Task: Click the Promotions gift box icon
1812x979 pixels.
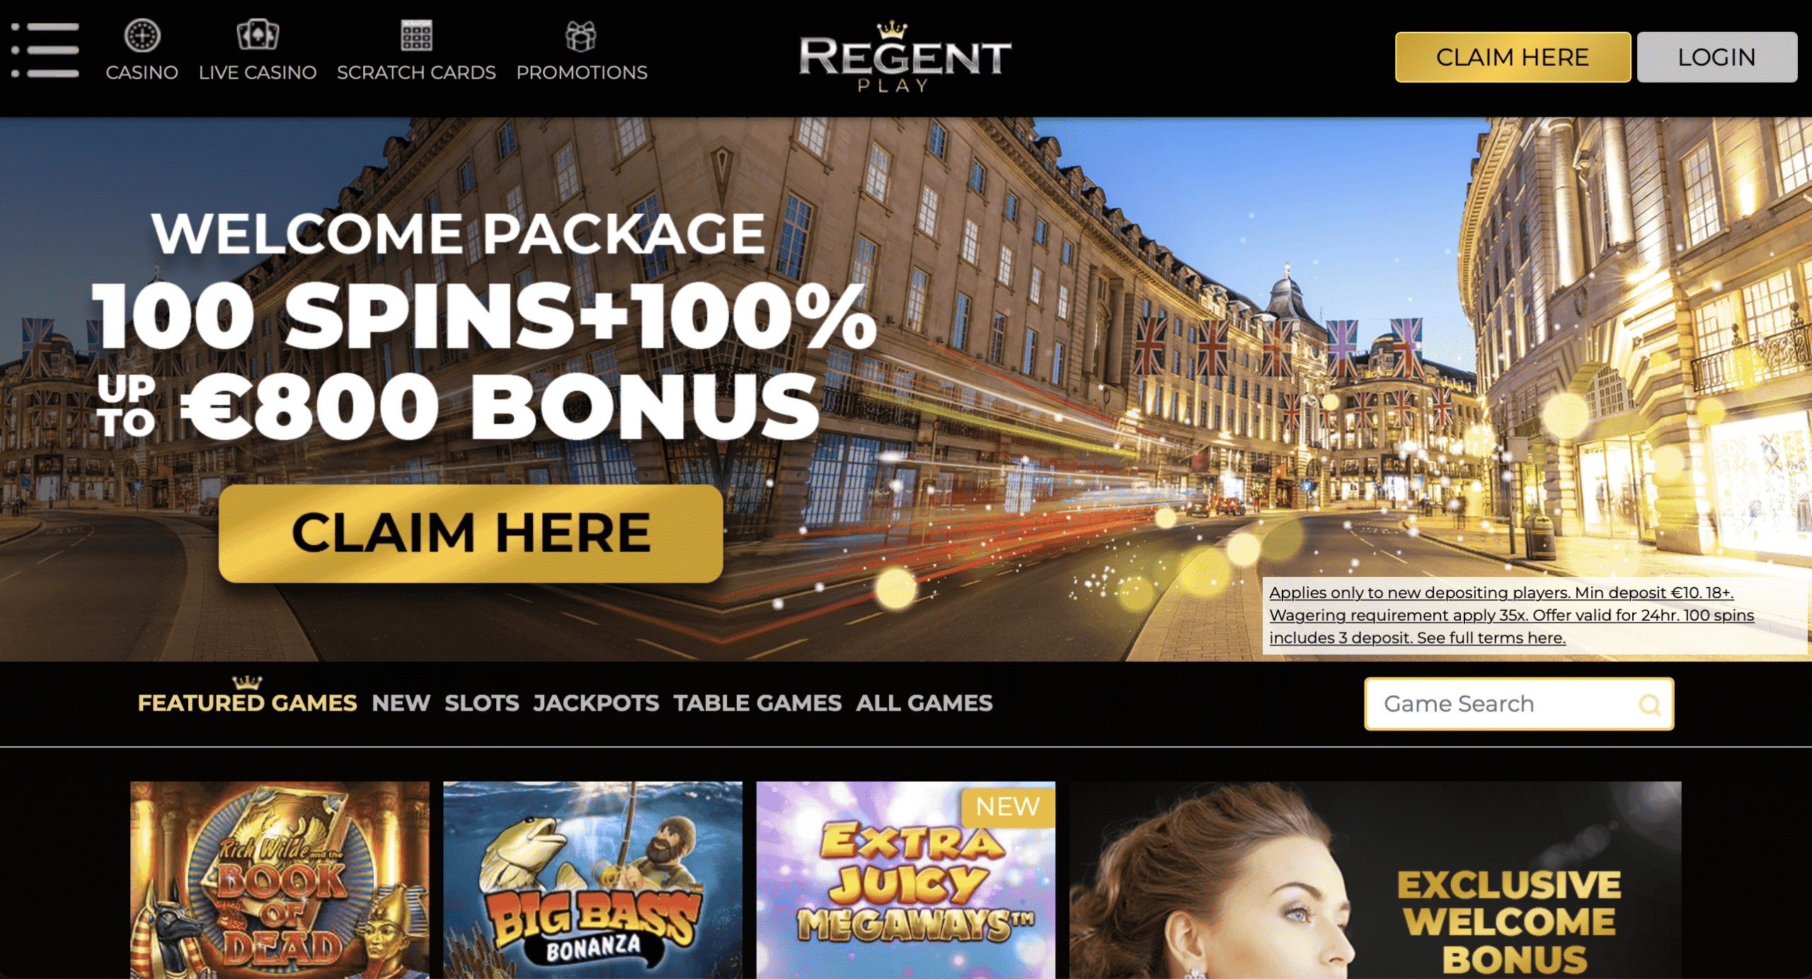Action: coord(581,36)
